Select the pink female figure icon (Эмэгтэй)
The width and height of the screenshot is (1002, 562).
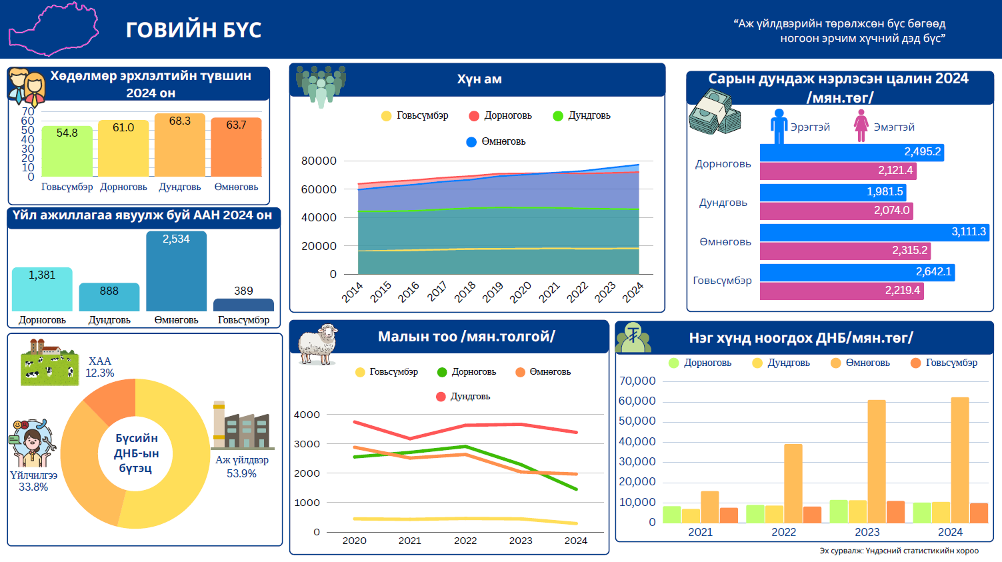click(x=861, y=126)
